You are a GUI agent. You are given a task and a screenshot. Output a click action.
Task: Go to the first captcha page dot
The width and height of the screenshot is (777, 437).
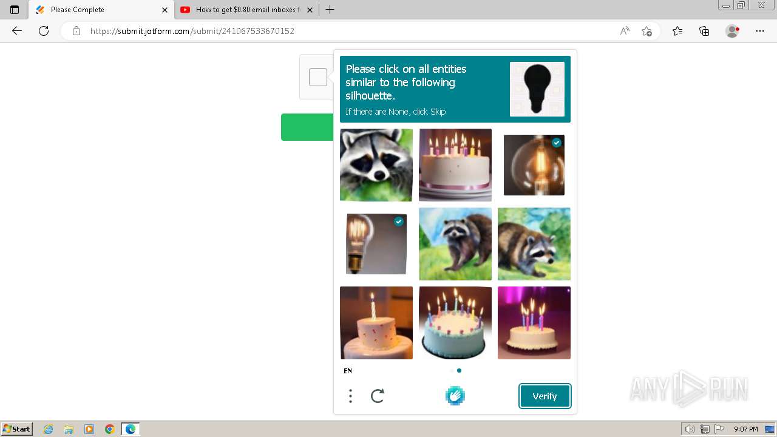point(452,370)
